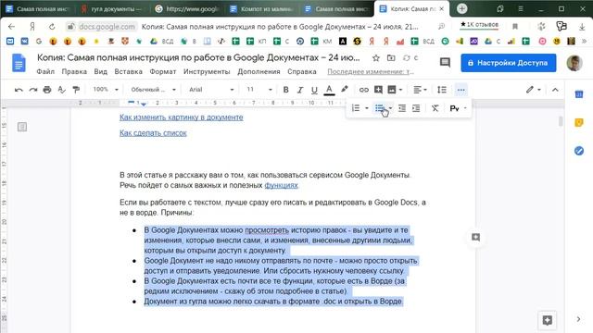Screen dimensions: 593x333
Task: Open the Файл menu
Action: (x=45, y=71)
